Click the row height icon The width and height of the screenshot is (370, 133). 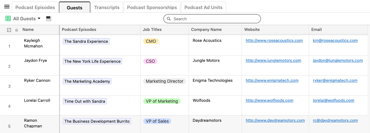coord(48,19)
